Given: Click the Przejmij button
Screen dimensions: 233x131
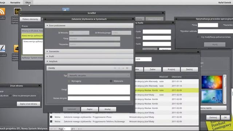Looking at the screenshot, I should (x=171, y=70).
